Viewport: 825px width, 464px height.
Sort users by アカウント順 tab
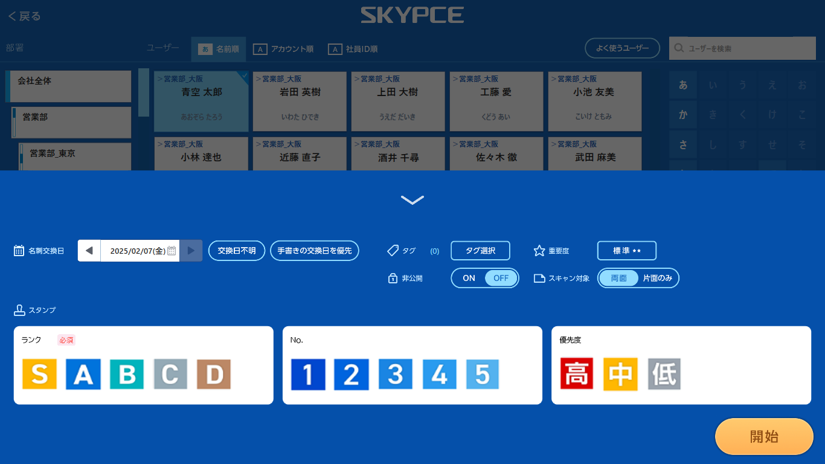[x=283, y=49]
